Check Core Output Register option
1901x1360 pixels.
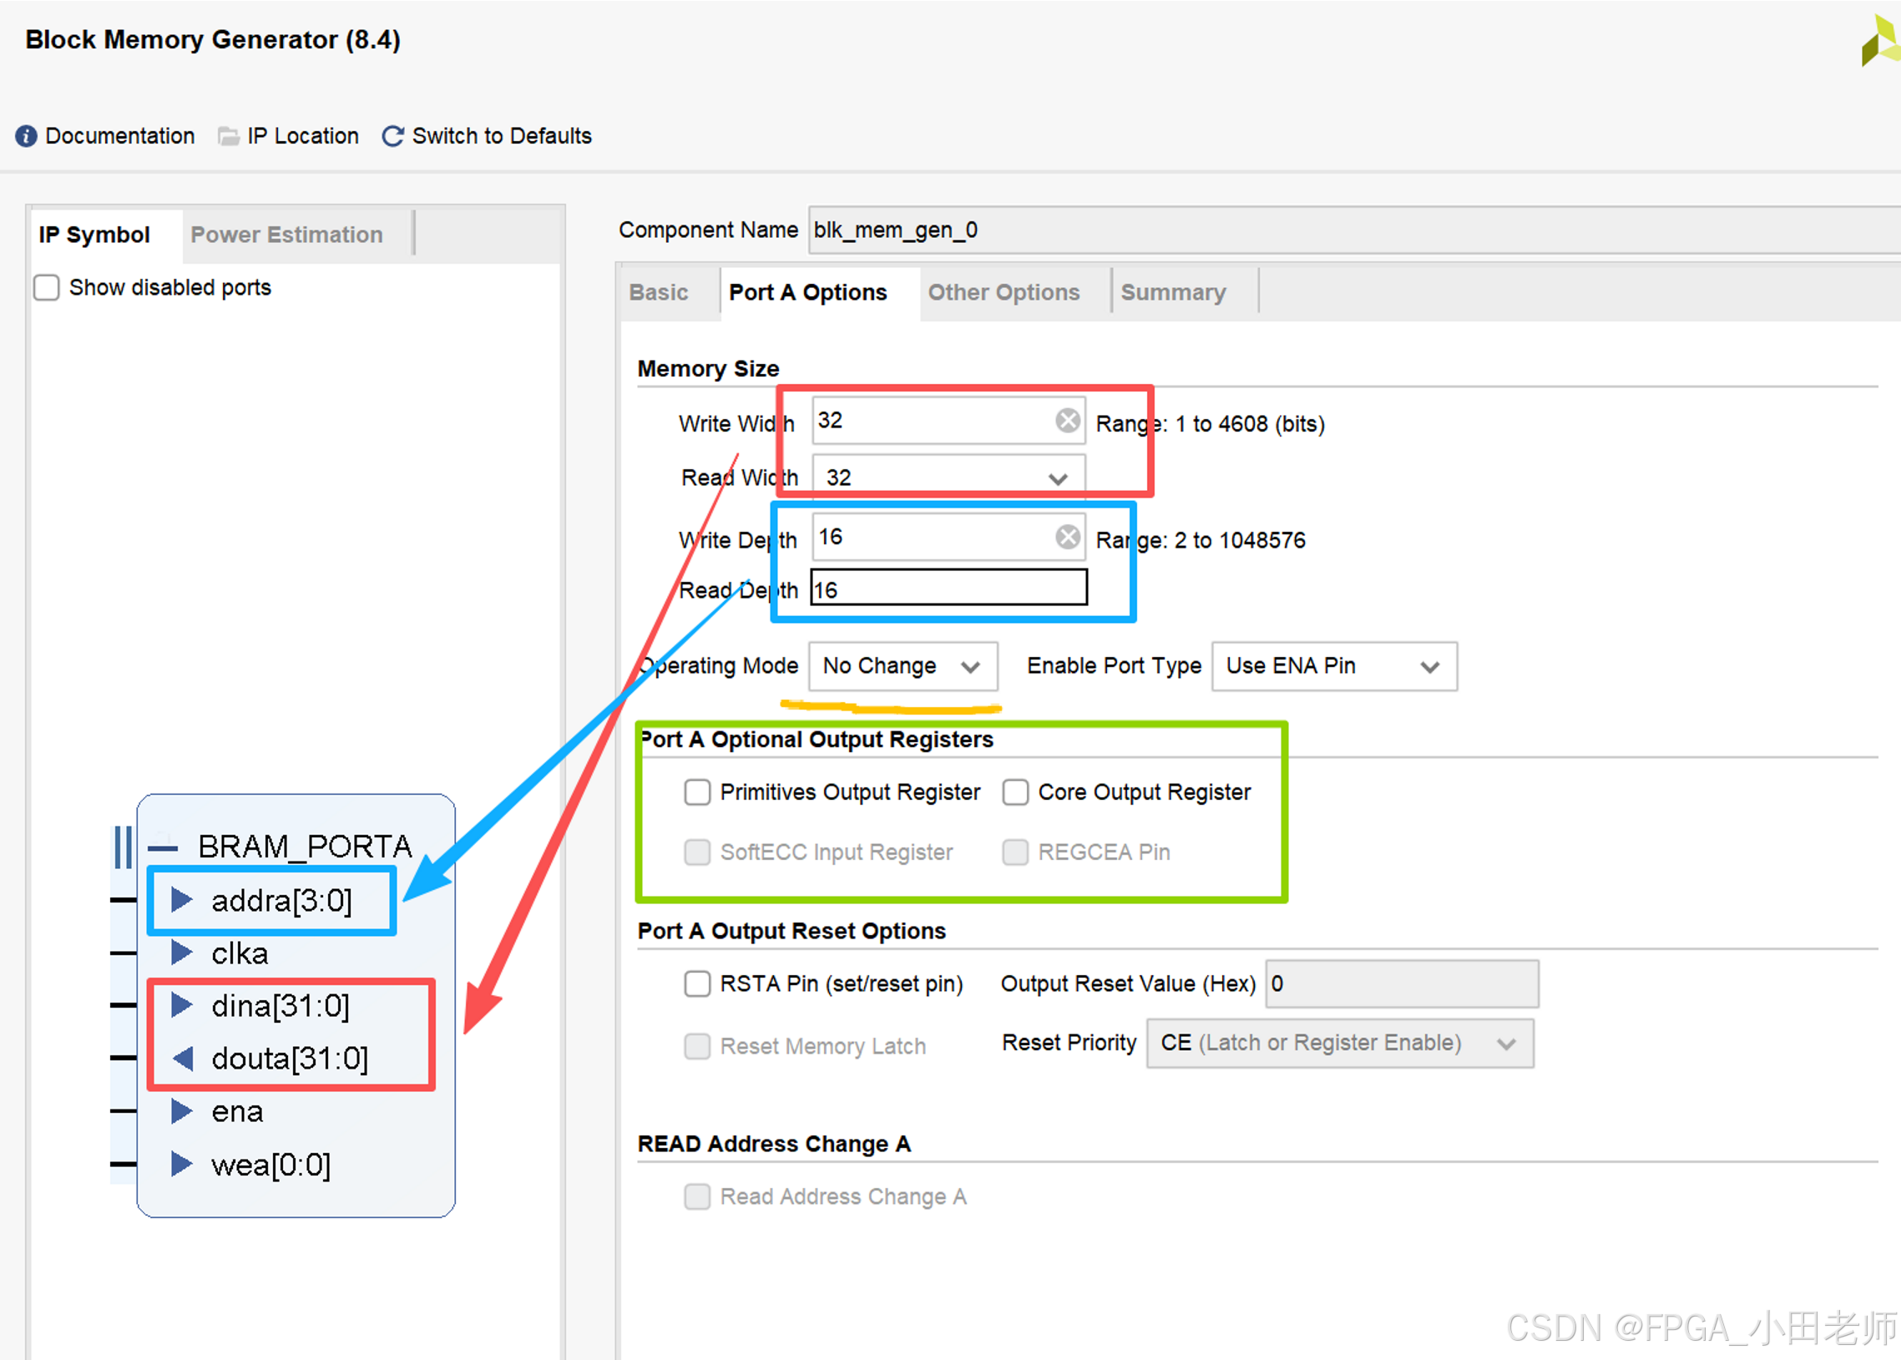point(1015,792)
